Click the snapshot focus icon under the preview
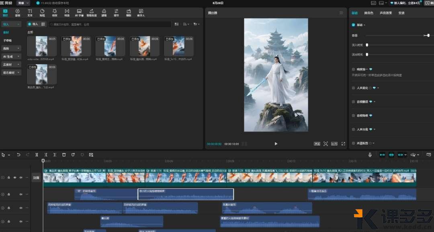Viewport: 434px width, 232px height. [x=325, y=144]
